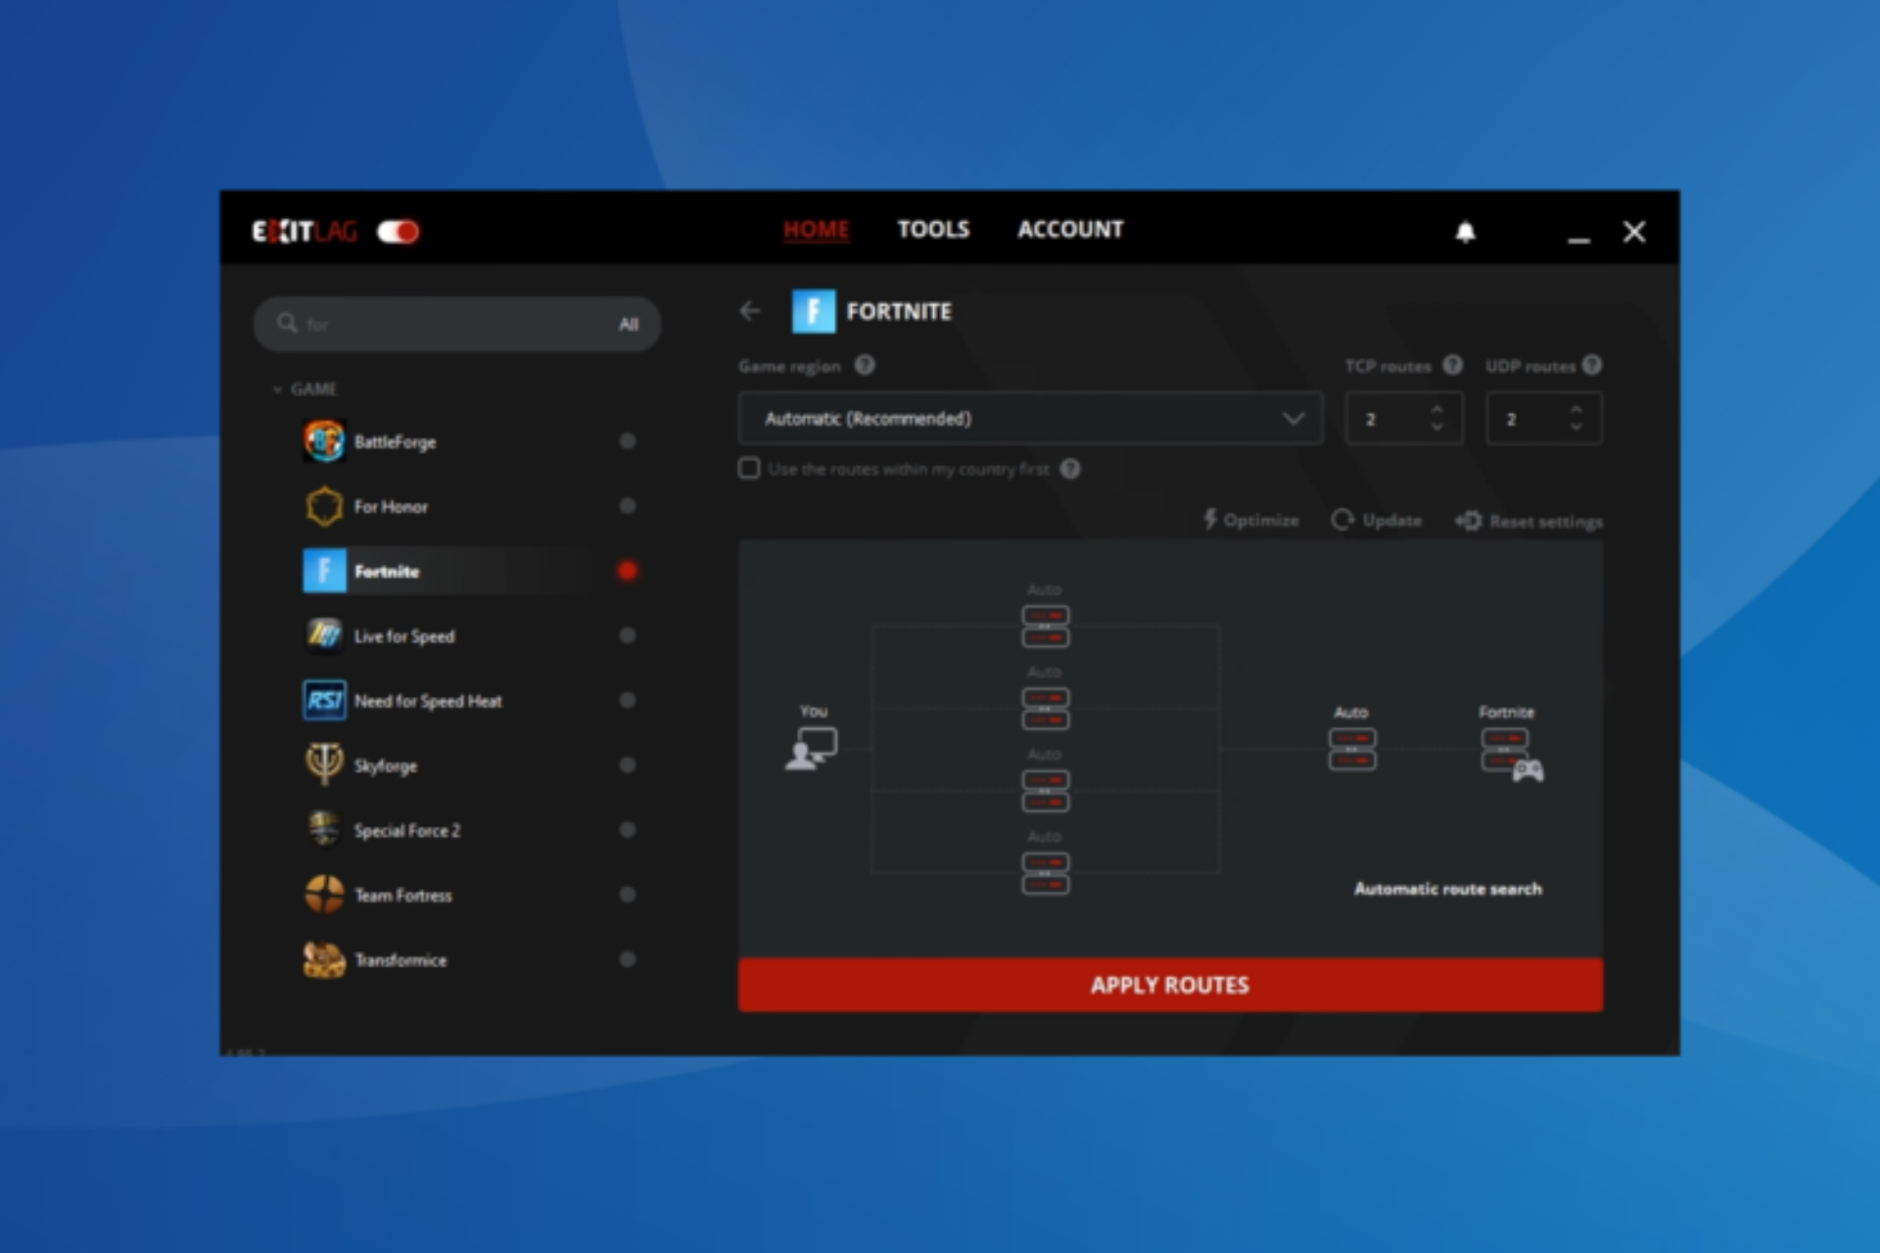Decrease UDP routes value

(1575, 428)
